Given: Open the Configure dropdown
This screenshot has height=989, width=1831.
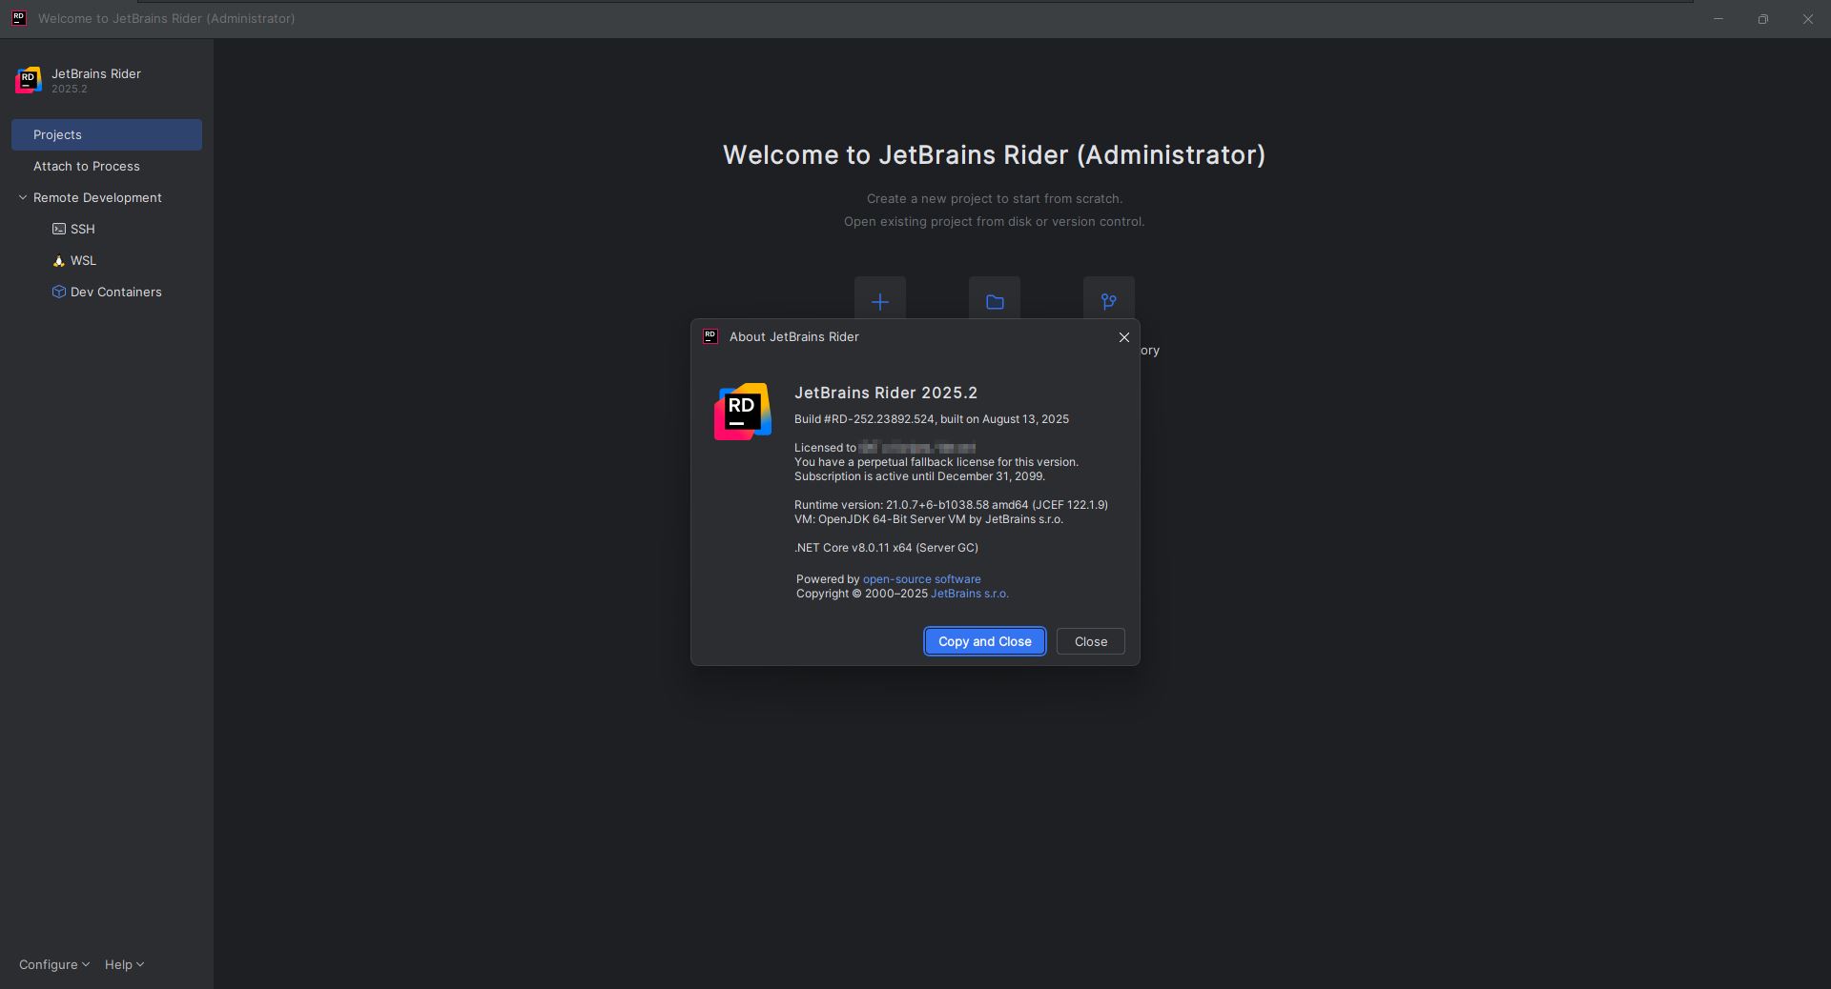Looking at the screenshot, I should coord(54,964).
